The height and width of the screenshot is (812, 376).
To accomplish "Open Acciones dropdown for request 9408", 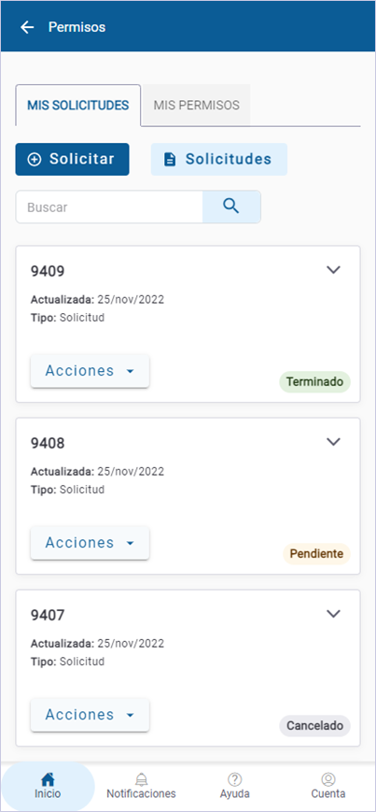I will pos(90,543).
